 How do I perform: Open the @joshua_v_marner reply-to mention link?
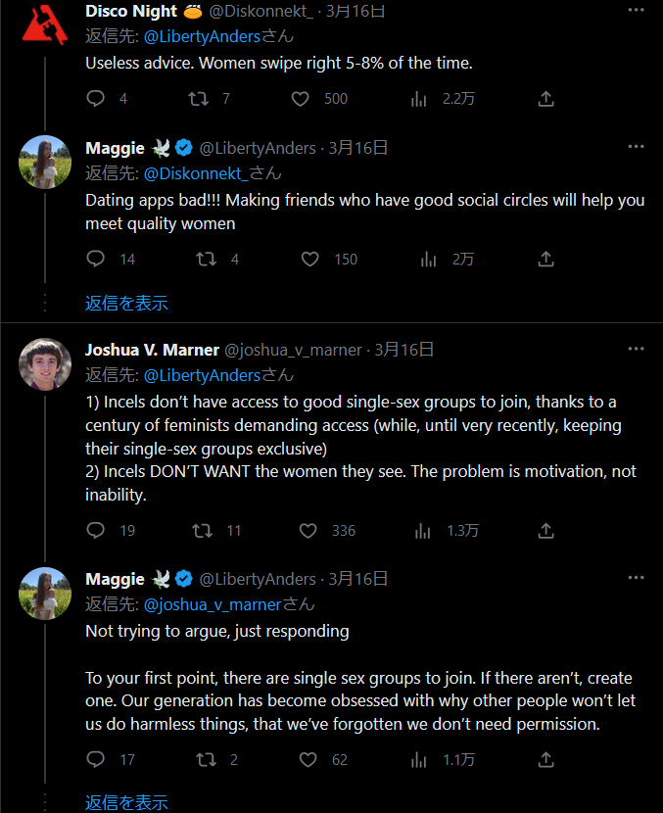click(212, 604)
